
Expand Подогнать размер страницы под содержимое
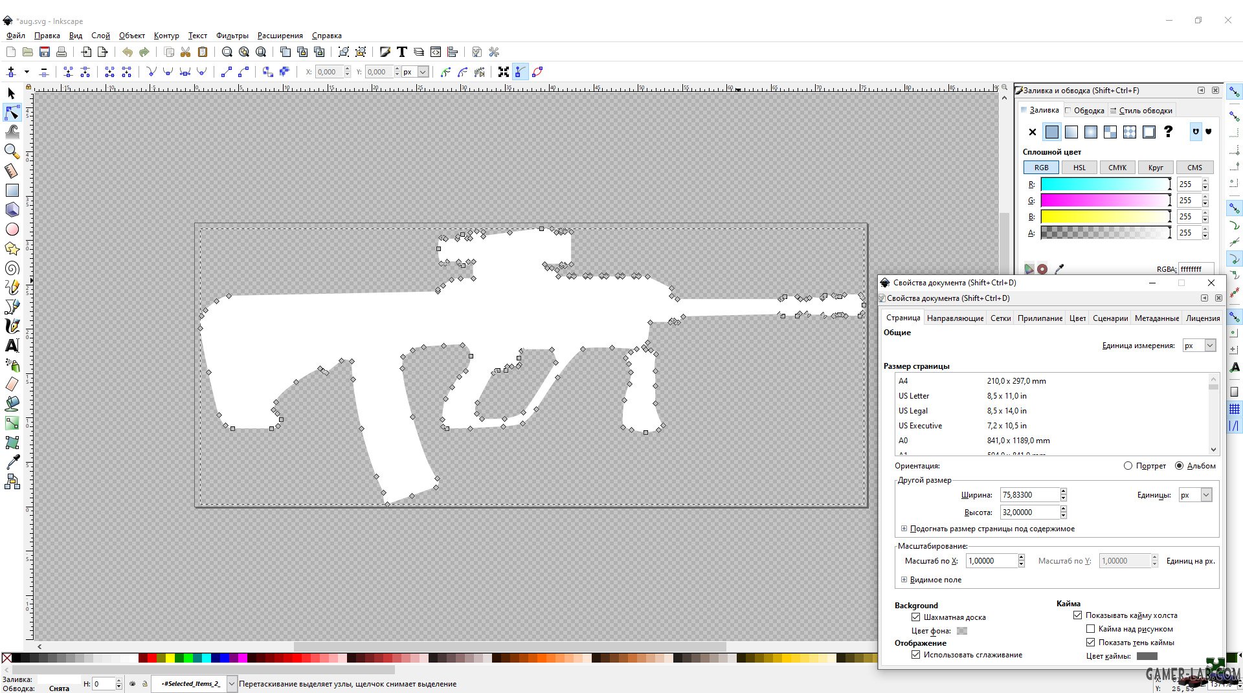[904, 529]
